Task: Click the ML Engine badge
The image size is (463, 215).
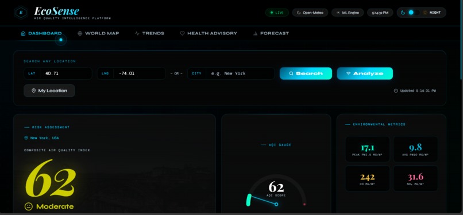Action: coord(348,13)
